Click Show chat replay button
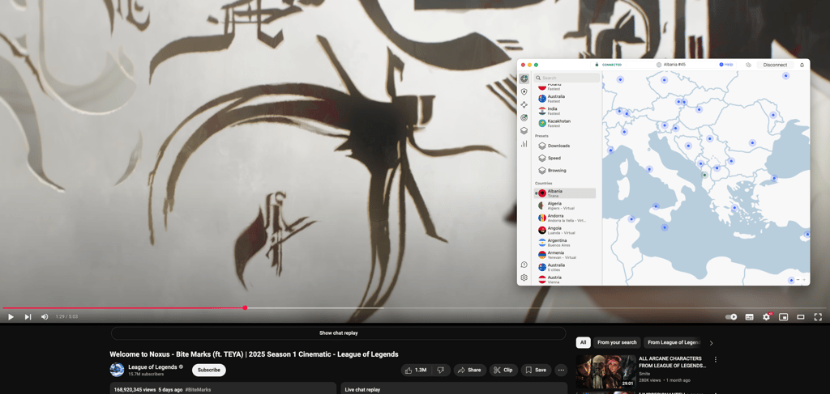Image resolution: width=830 pixels, height=394 pixels. click(338, 333)
